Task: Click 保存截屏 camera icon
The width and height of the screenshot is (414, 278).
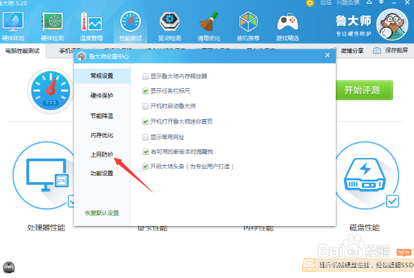Action: click(376, 51)
